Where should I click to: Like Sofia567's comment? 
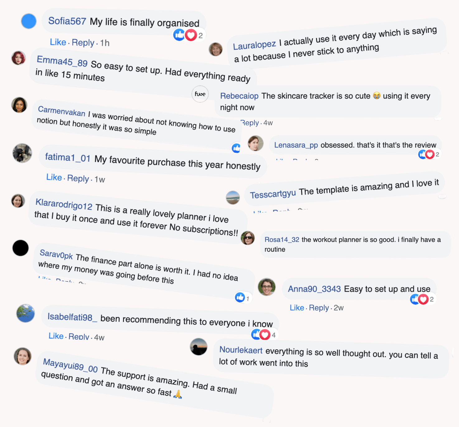58,42
